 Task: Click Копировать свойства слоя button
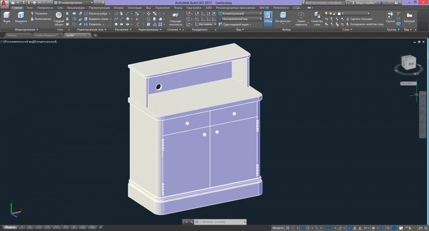366,24
